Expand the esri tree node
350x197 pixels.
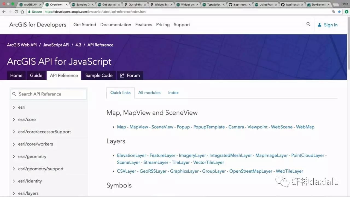click(14, 107)
